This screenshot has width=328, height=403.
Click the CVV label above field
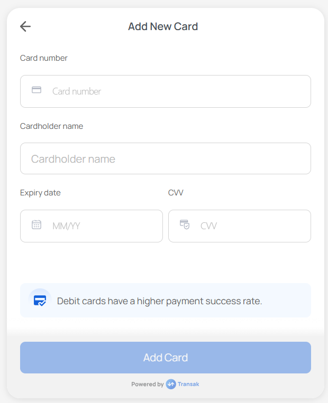(x=176, y=193)
